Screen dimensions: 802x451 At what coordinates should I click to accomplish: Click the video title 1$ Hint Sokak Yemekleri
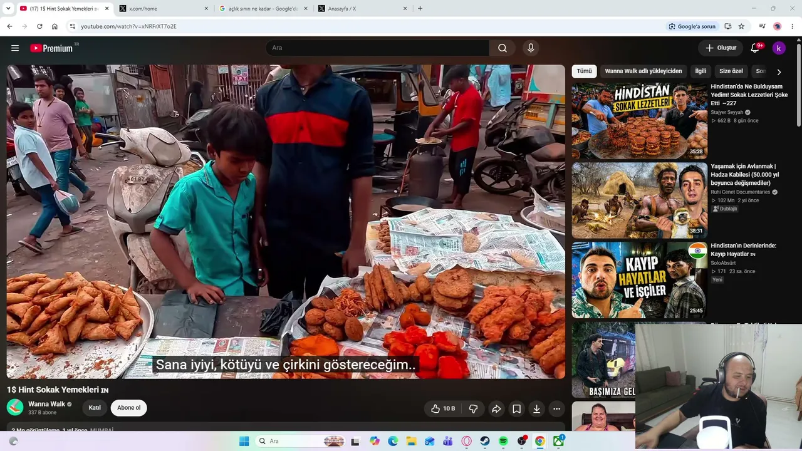[58, 390]
